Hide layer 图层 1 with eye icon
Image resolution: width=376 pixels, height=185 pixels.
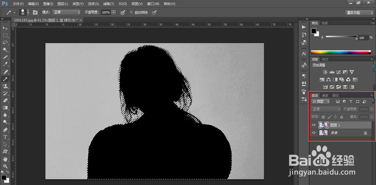(x=314, y=125)
